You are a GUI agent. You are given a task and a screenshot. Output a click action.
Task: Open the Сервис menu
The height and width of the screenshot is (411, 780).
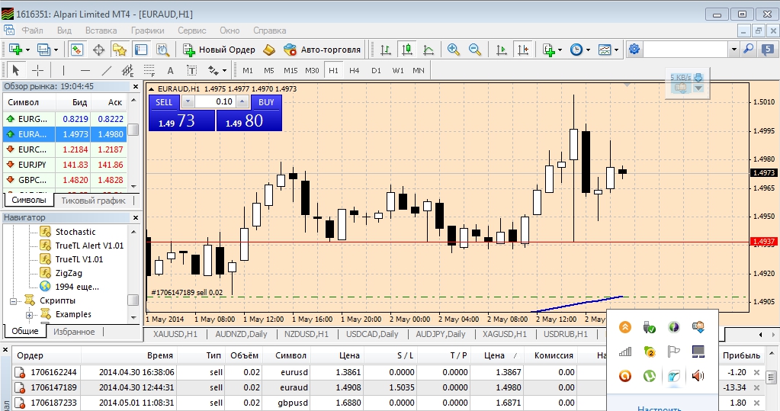[x=191, y=31]
